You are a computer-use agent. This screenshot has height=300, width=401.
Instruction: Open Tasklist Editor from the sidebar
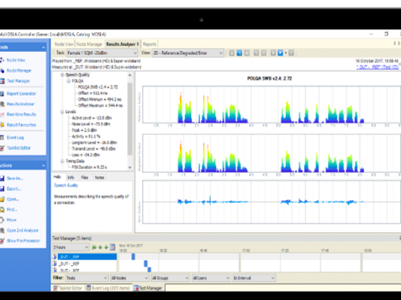[19, 148]
